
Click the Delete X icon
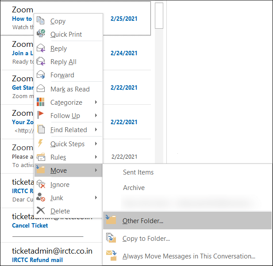[x=41, y=210]
